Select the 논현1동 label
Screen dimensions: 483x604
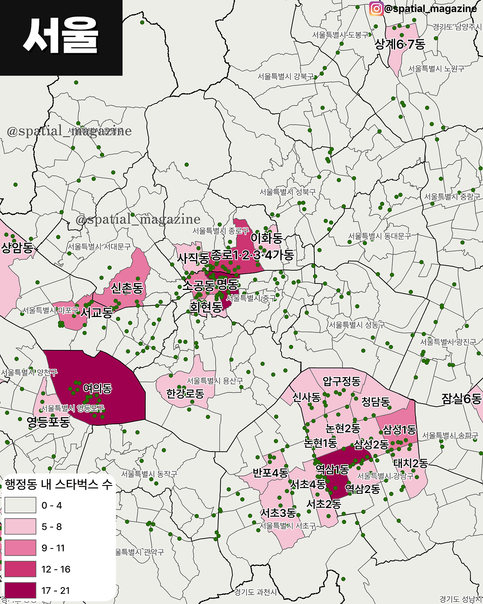click(x=320, y=443)
